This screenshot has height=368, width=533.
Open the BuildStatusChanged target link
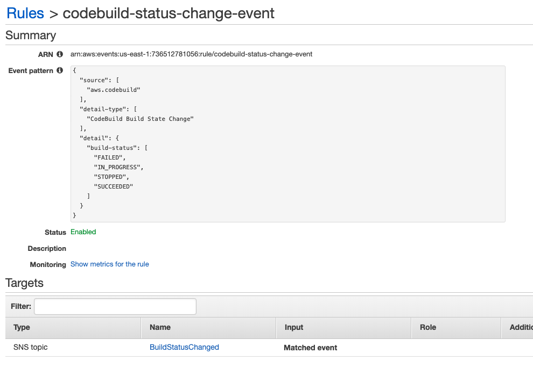point(184,347)
